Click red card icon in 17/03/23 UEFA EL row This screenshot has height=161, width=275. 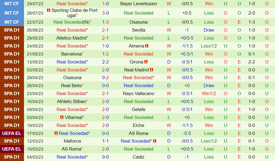pos(56,133)
